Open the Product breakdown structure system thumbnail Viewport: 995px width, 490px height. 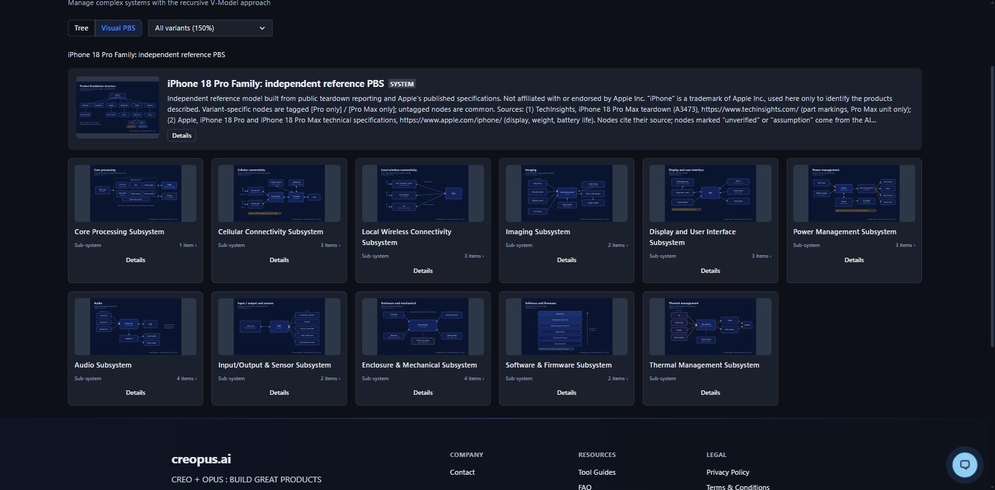pos(117,107)
